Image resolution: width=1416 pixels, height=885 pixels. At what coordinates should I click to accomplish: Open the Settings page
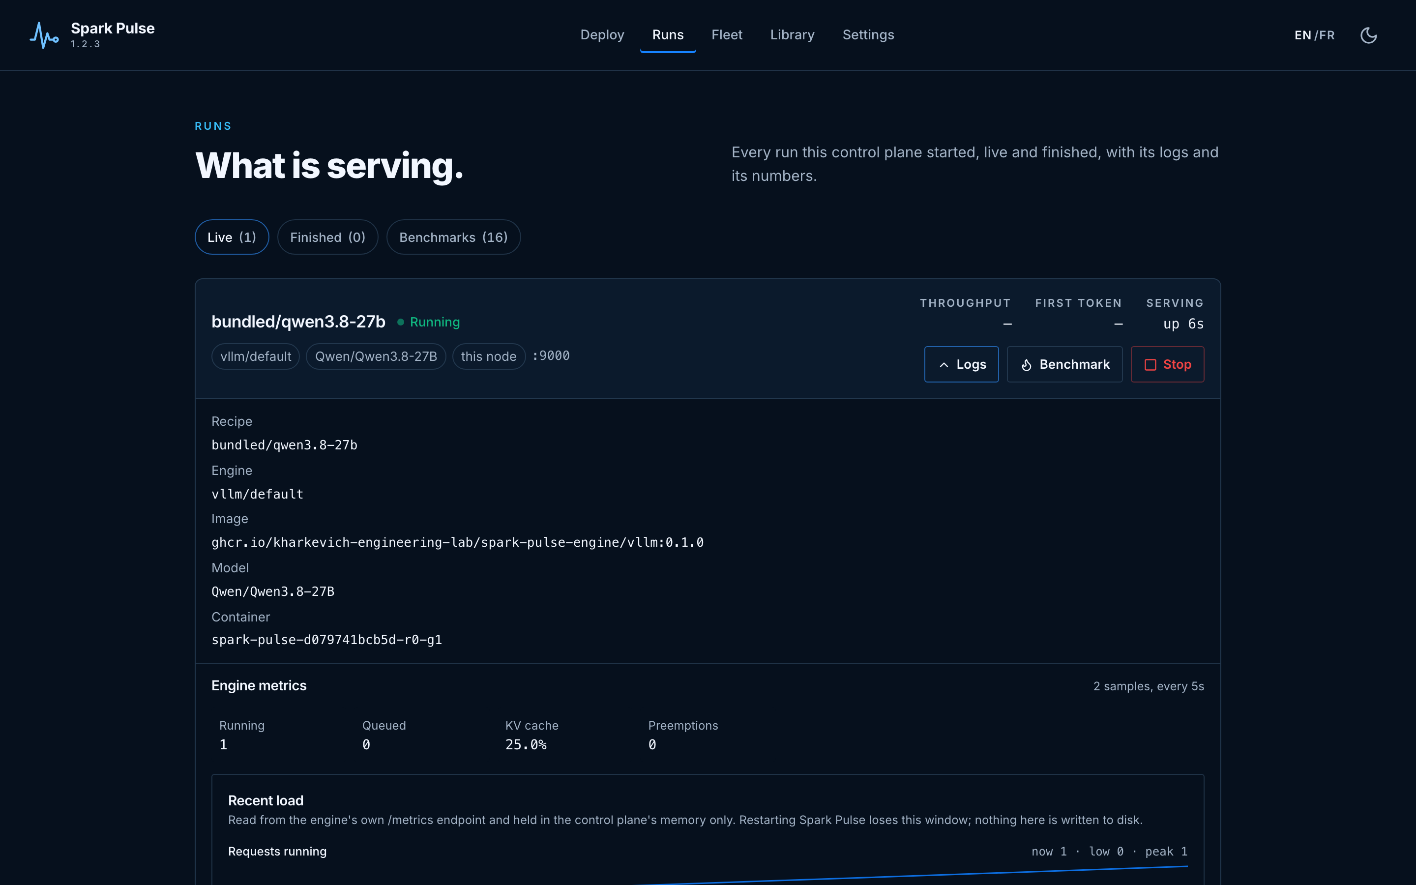pyautogui.click(x=868, y=35)
